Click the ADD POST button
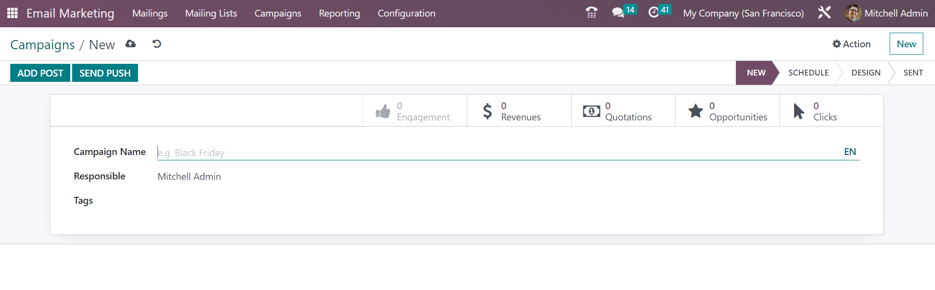Viewport: 935px width, 290px height. (40, 73)
